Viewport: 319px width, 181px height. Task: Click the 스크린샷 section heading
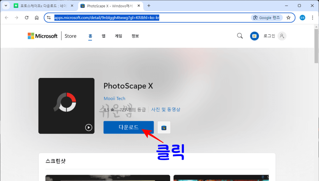(56, 161)
